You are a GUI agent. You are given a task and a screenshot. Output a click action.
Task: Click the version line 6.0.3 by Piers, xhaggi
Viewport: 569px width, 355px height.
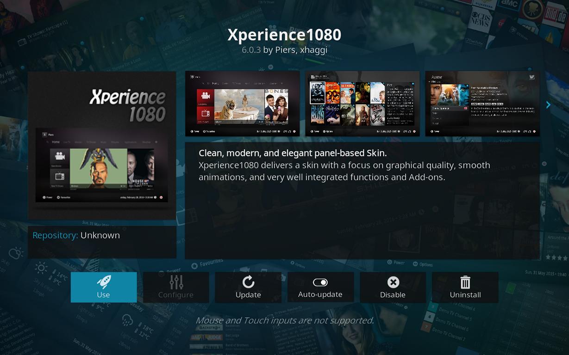pyautogui.click(x=284, y=50)
